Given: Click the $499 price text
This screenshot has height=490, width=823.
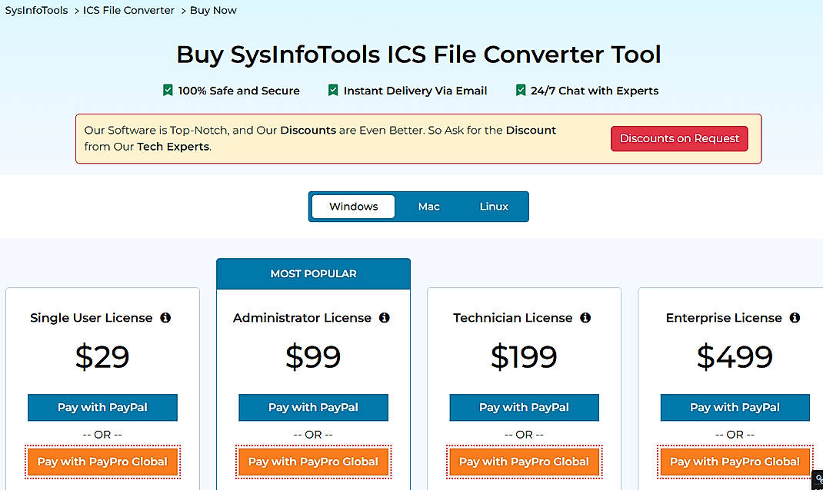Looking at the screenshot, I should coord(735,357).
